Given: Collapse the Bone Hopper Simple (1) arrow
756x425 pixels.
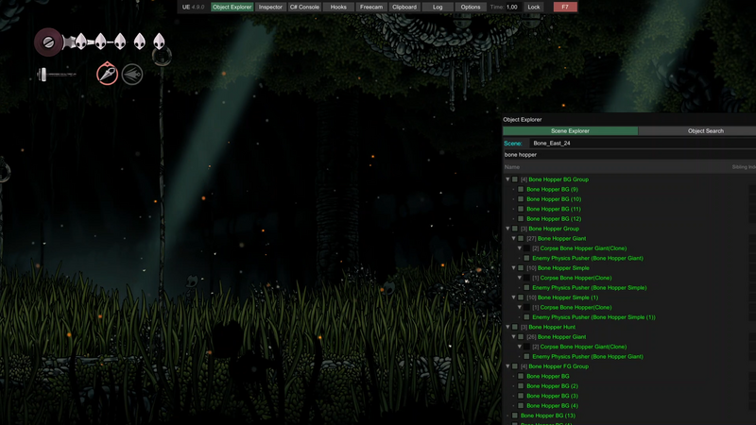Looking at the screenshot, I should point(513,297).
